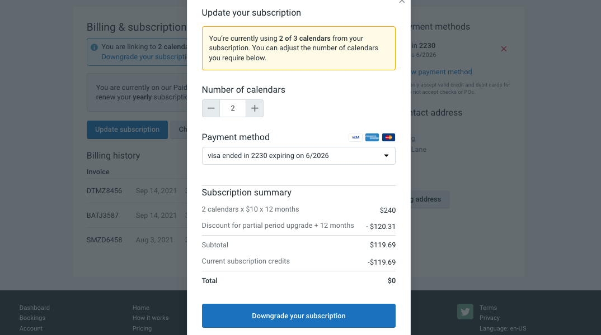Image resolution: width=601 pixels, height=335 pixels.
Task: Open invoice DTMZ8456
Action: pos(104,191)
